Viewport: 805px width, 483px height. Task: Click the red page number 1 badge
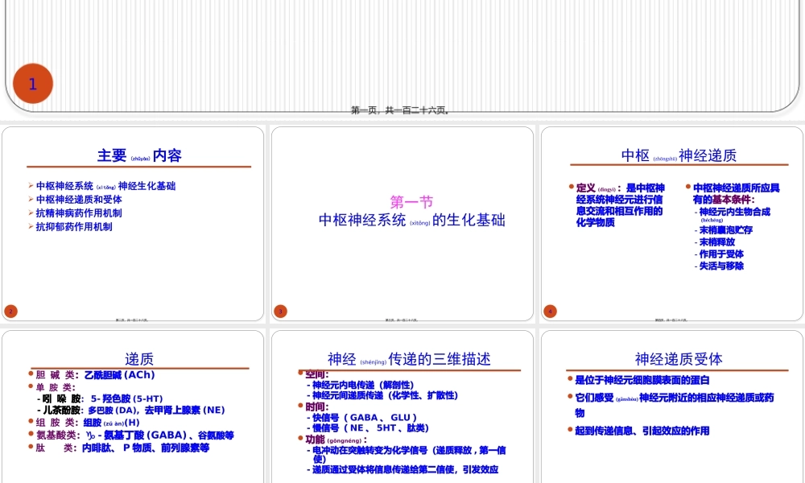point(33,83)
